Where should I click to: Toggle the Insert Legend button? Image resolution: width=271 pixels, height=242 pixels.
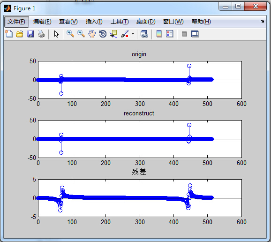169,34
